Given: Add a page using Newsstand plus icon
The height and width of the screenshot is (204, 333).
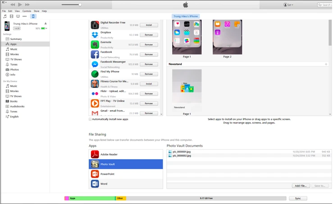Looking at the screenshot, I should point(326,64).
